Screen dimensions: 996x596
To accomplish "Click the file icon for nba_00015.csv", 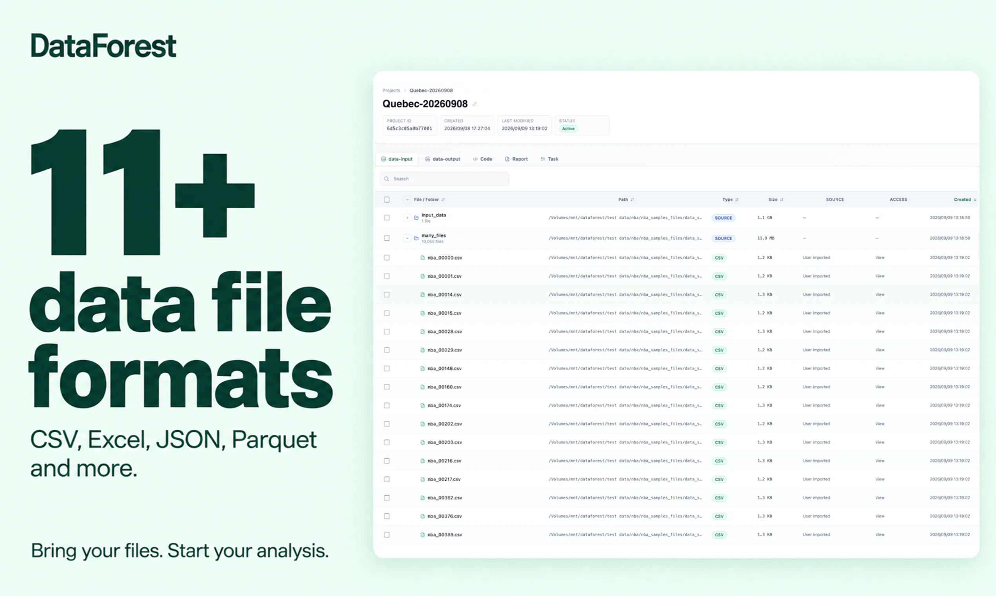I will pyautogui.click(x=422, y=313).
